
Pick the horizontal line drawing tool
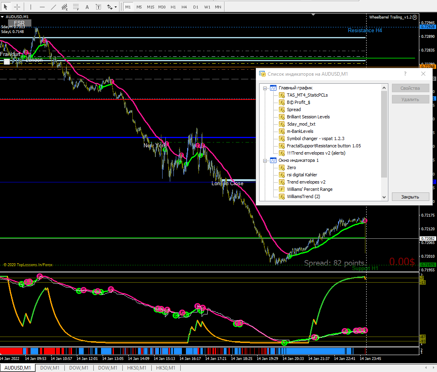point(42,7)
